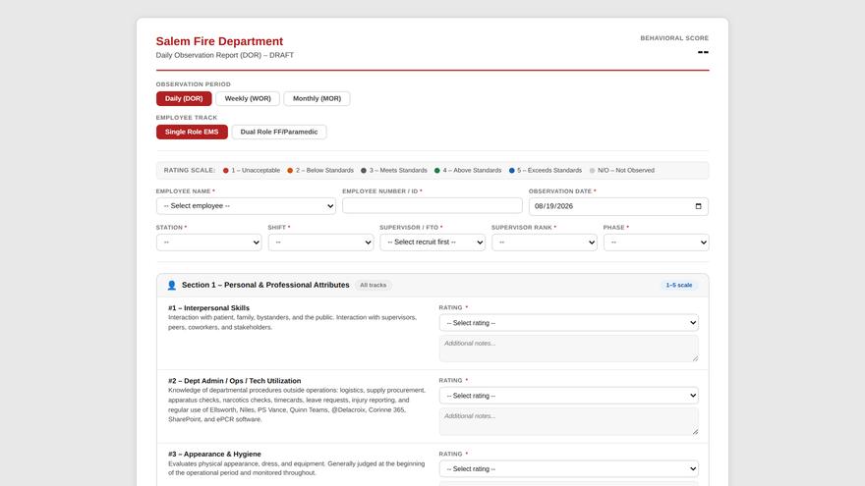Click the green '4 – Above Standards' legend dot
This screenshot has width=865, height=486.
[x=436, y=171]
